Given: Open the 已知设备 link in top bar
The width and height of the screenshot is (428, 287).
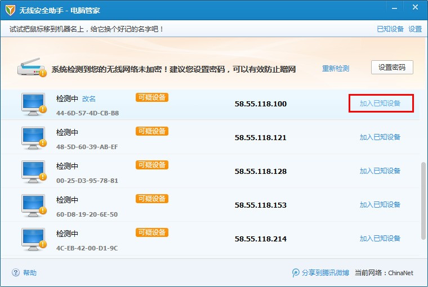Looking at the screenshot, I should tap(390, 29).
